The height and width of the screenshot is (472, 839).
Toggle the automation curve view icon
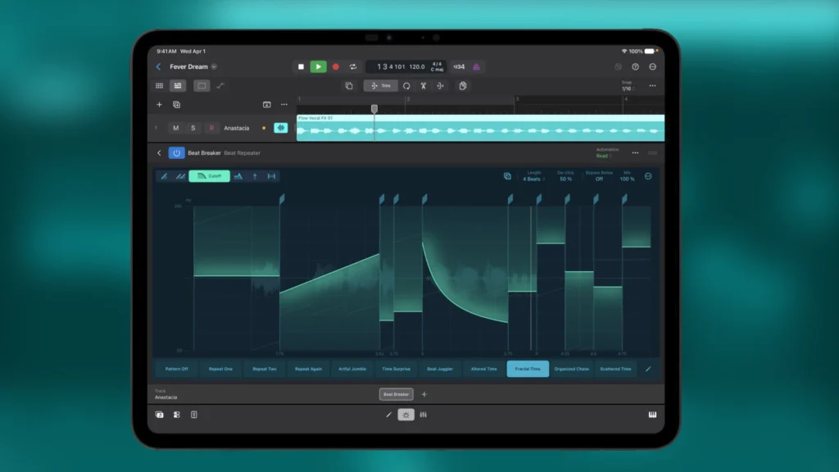click(x=220, y=85)
